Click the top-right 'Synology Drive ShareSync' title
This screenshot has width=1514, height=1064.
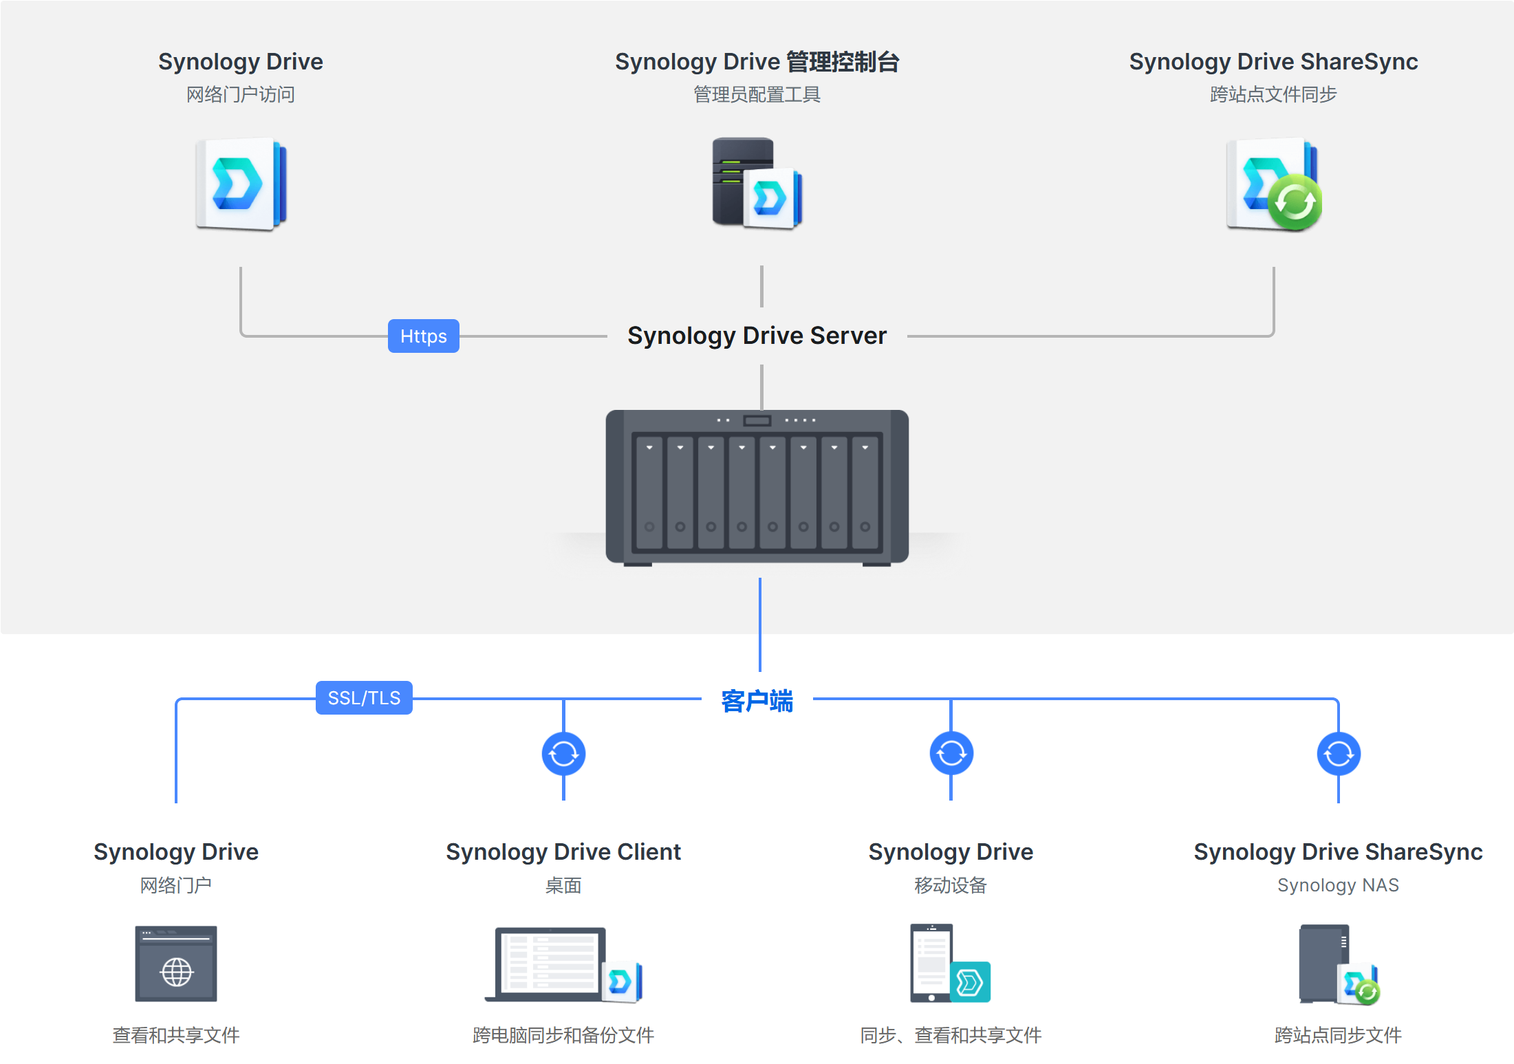[1274, 62]
